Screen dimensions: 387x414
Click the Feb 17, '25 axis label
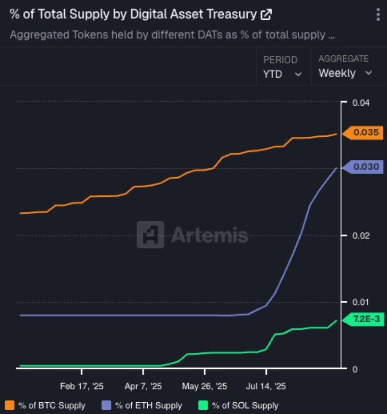coord(82,386)
